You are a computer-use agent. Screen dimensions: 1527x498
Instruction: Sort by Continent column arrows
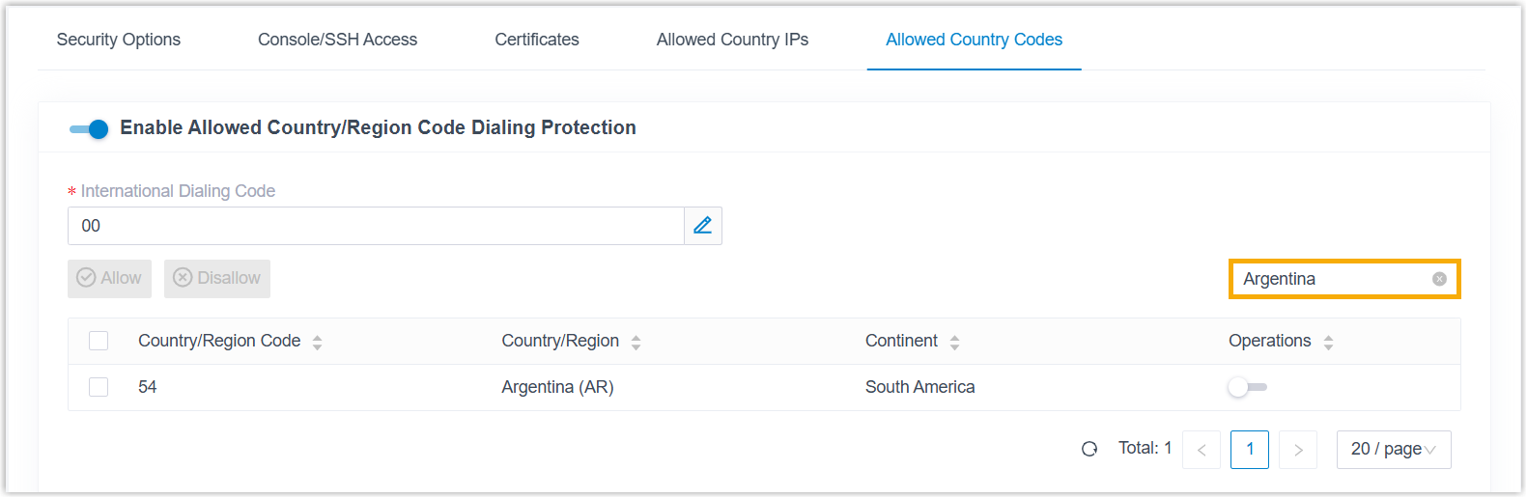[x=954, y=342]
